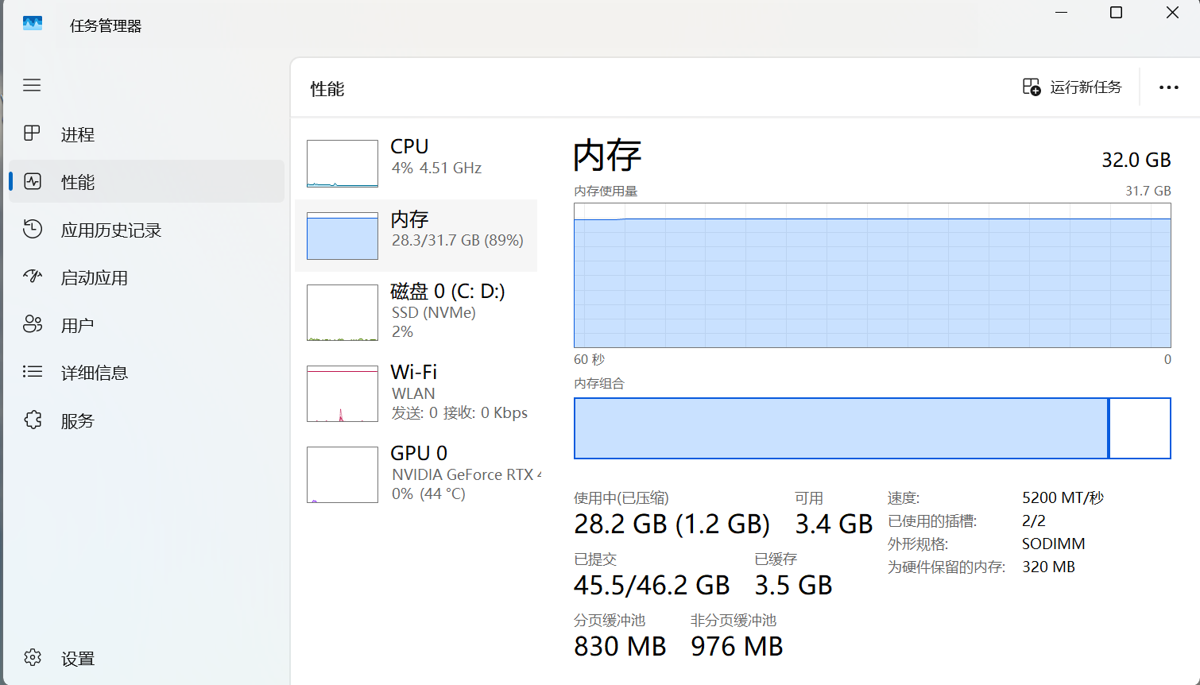Open the 服务 puzzle-piece icon
Screen dimensions: 1200x685
click(x=32, y=420)
